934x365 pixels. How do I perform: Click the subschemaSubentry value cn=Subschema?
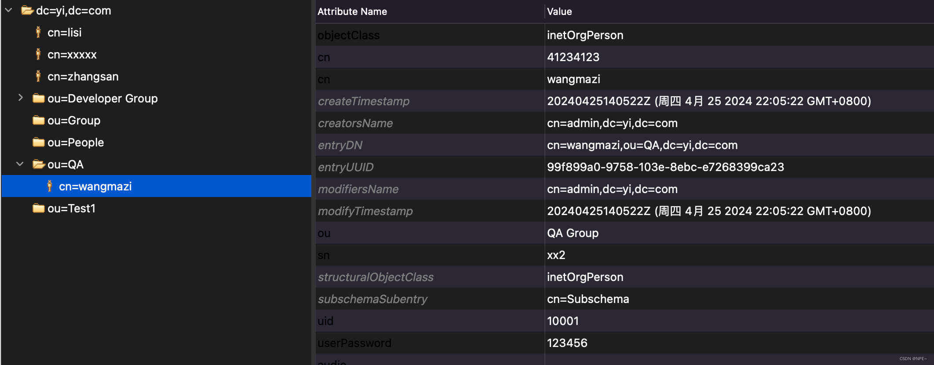click(x=588, y=299)
